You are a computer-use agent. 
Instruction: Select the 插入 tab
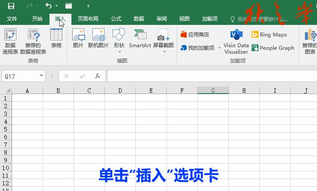[x=60, y=19]
